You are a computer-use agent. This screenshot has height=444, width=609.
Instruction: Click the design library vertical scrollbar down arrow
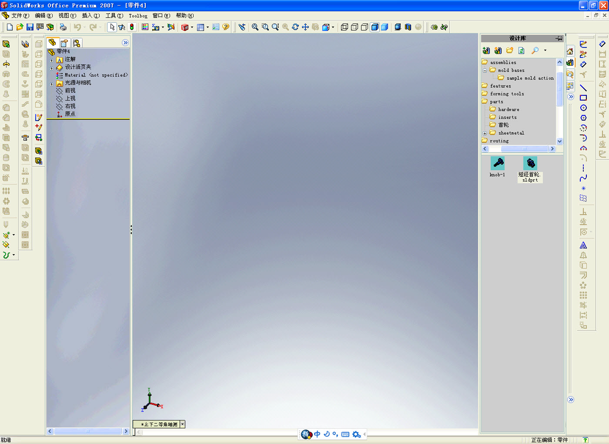click(x=559, y=141)
